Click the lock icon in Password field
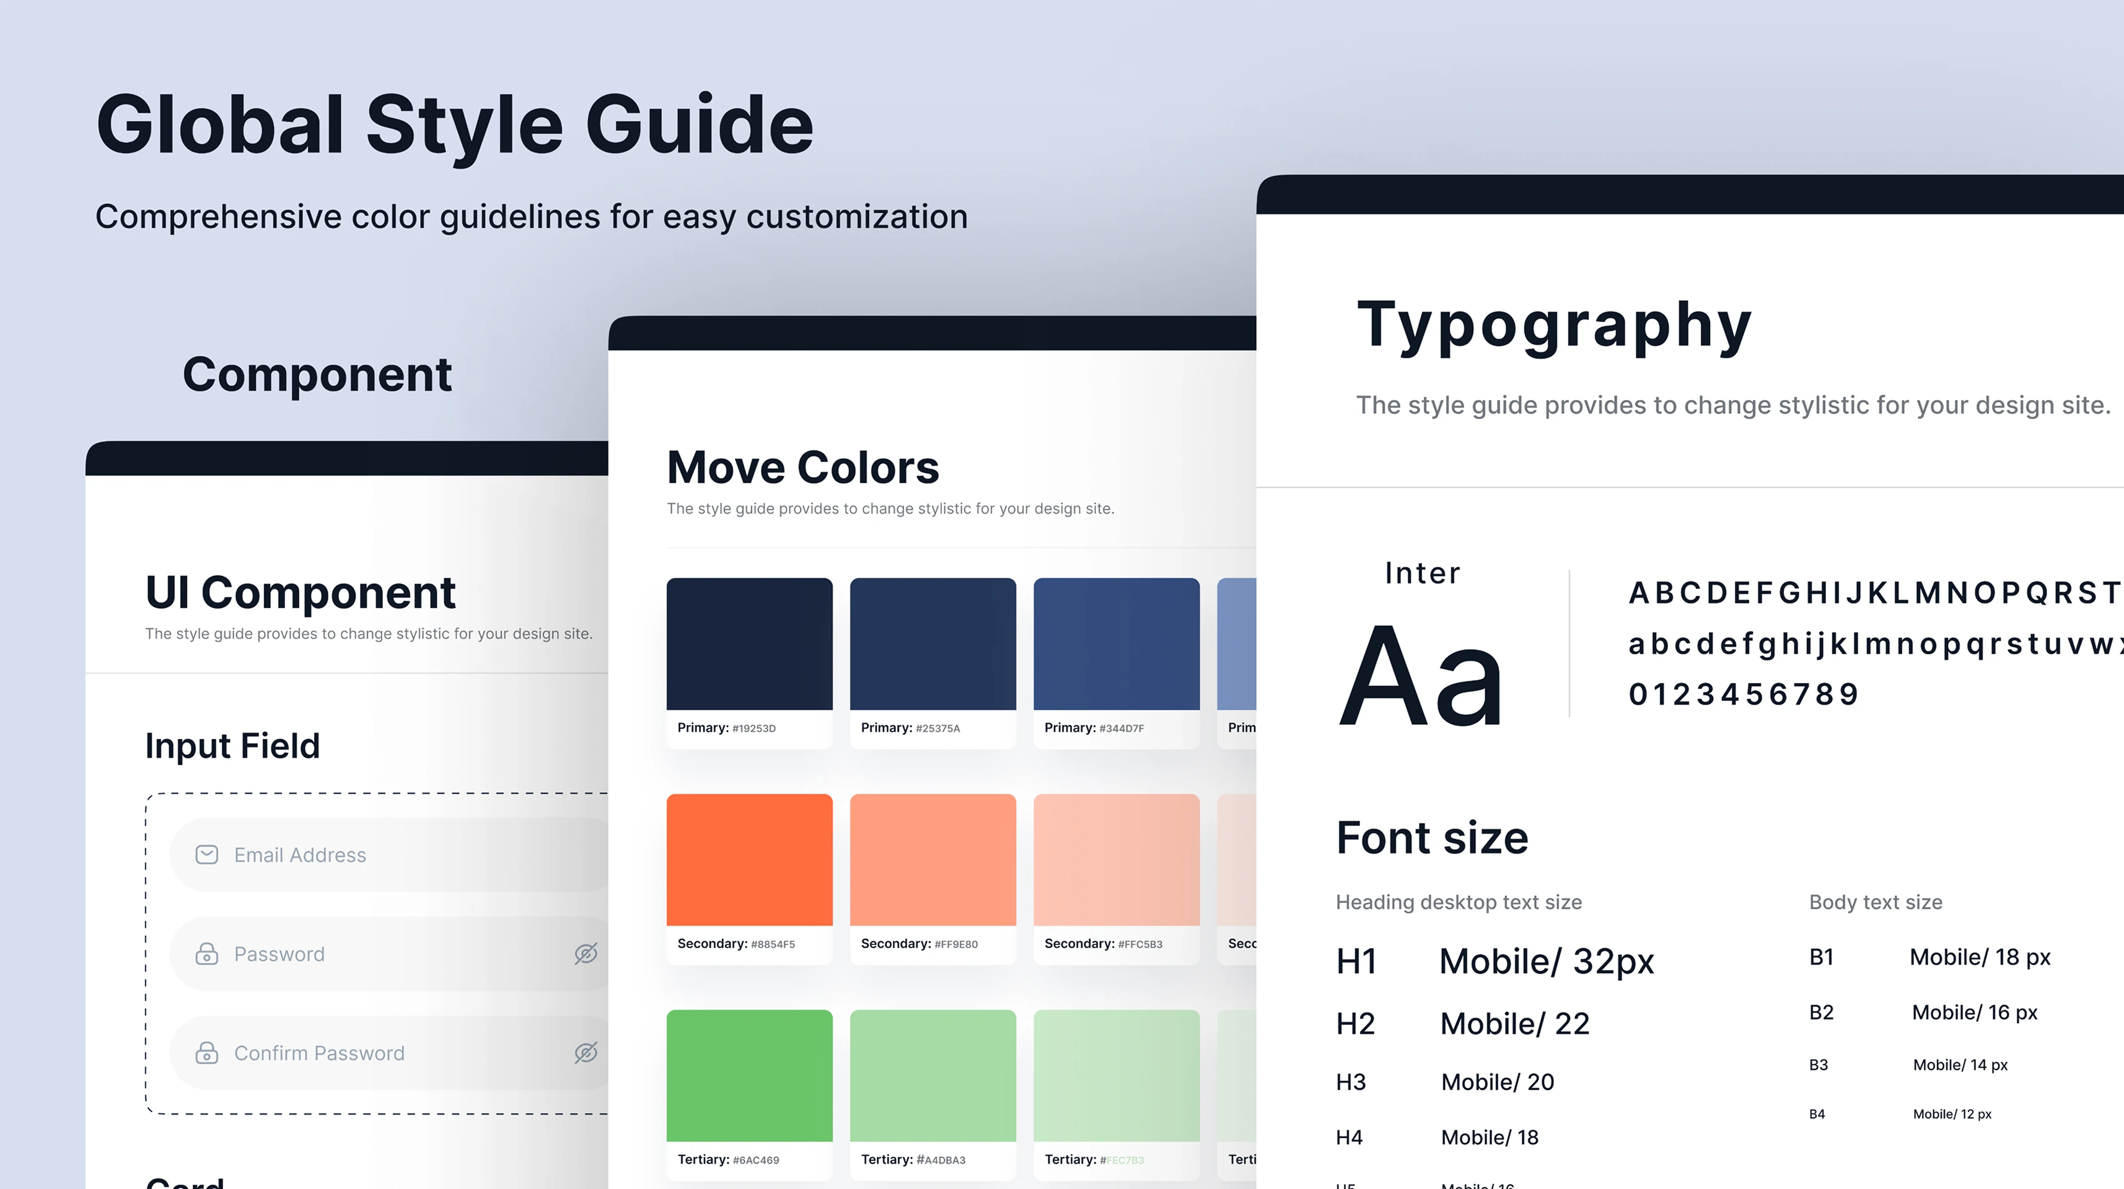 point(207,953)
